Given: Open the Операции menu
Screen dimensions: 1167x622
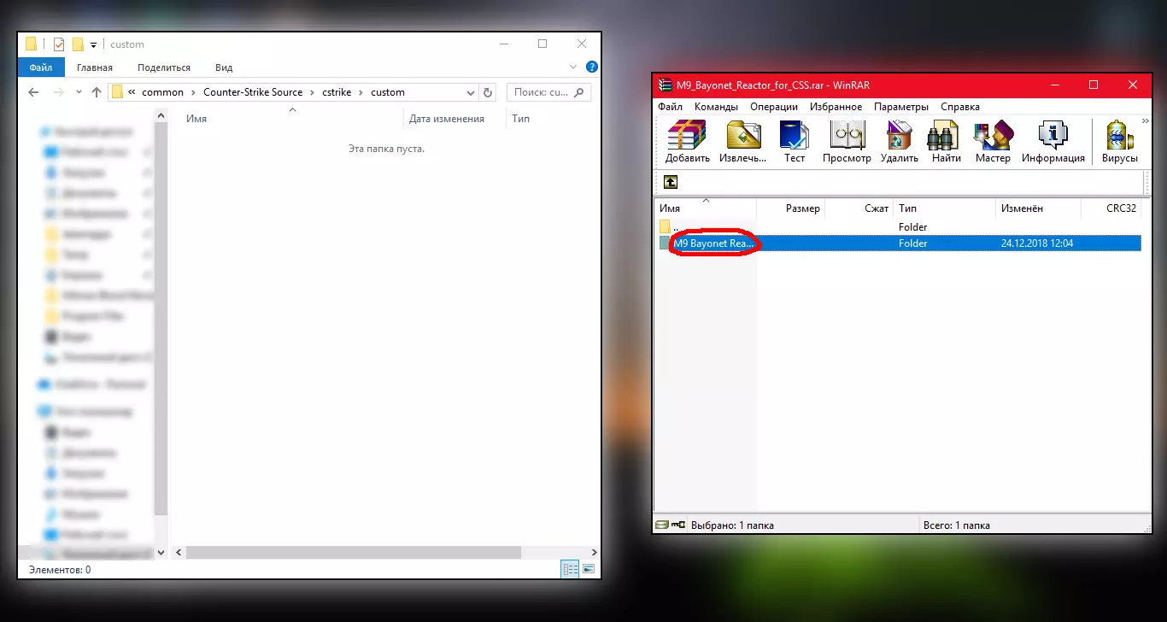Looking at the screenshot, I should [x=774, y=107].
